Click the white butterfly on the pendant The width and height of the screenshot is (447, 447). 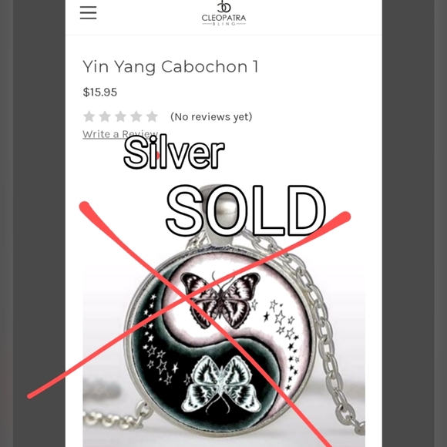pyautogui.click(x=221, y=384)
